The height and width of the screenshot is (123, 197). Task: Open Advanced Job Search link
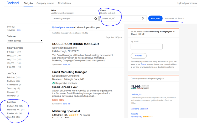click(x=174, y=19)
